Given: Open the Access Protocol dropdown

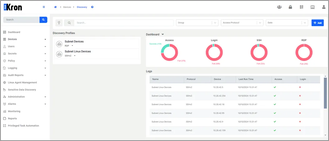Looking at the screenshot, I should (x=242, y=23).
